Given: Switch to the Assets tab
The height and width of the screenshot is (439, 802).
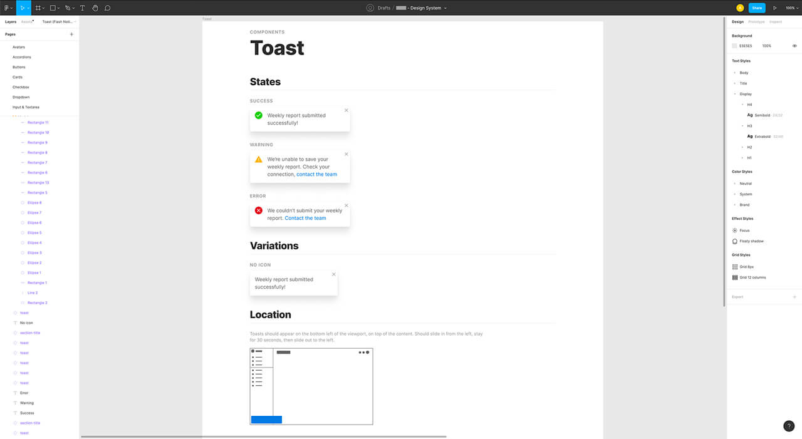Looking at the screenshot, I should 26,21.
